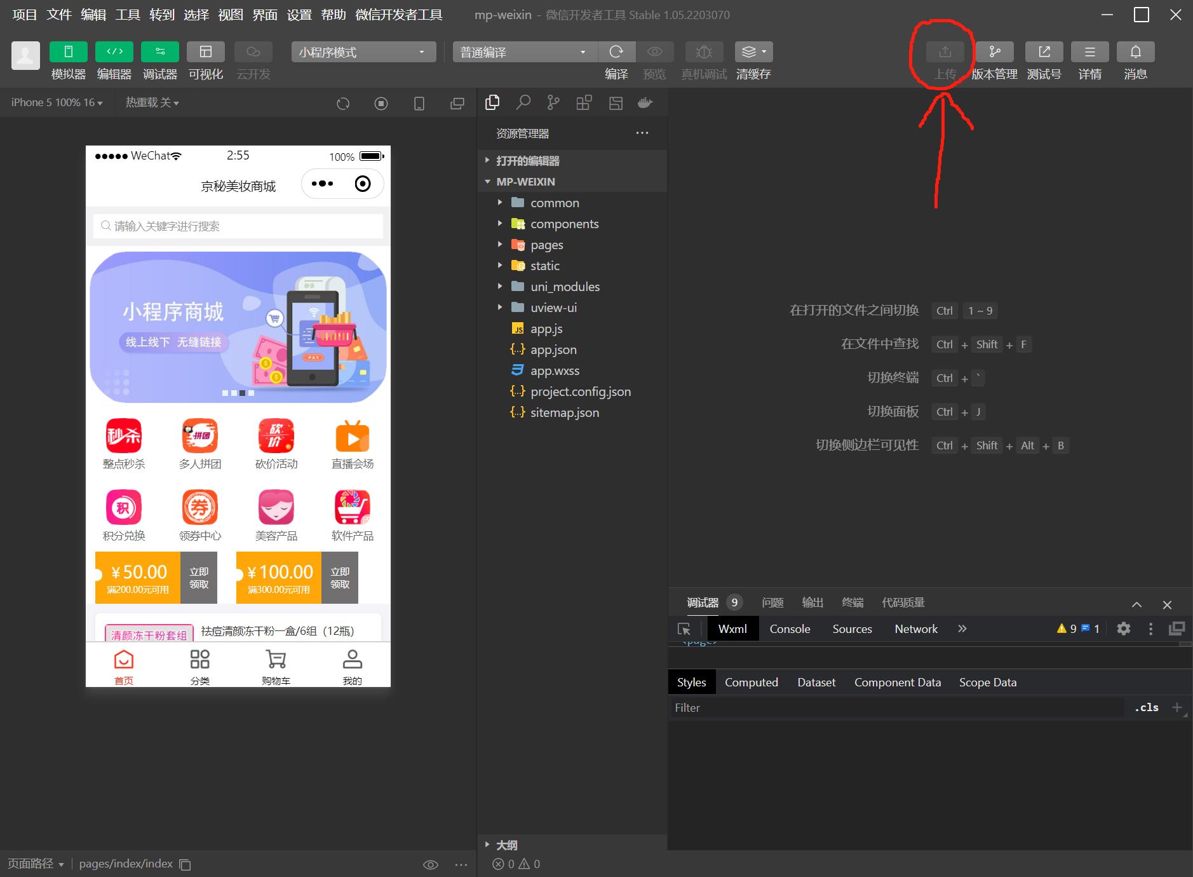Screen dimensions: 1193x877
Task: Open the project.config.json file
Action: (x=572, y=391)
